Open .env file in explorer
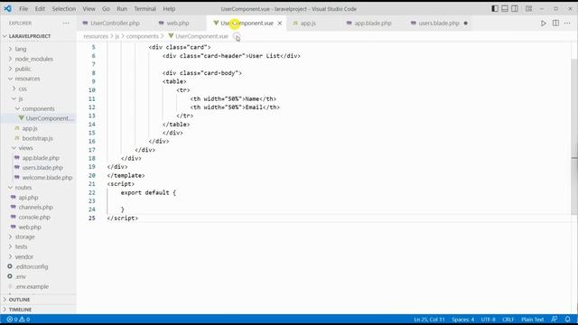578x325 pixels. point(21,277)
